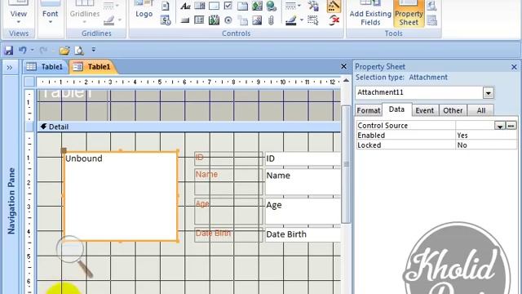The image size is (522, 294).
Task: Open the Format tab in Property Sheet
Action: [369, 110]
